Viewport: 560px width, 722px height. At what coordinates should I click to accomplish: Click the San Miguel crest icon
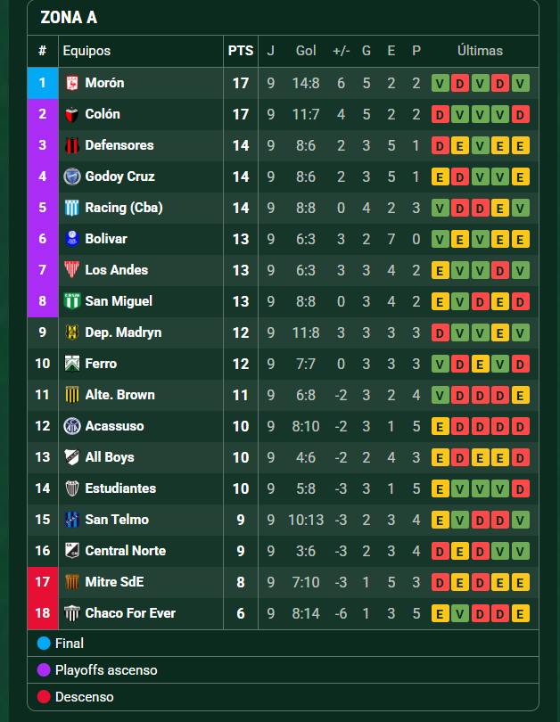coord(72,301)
